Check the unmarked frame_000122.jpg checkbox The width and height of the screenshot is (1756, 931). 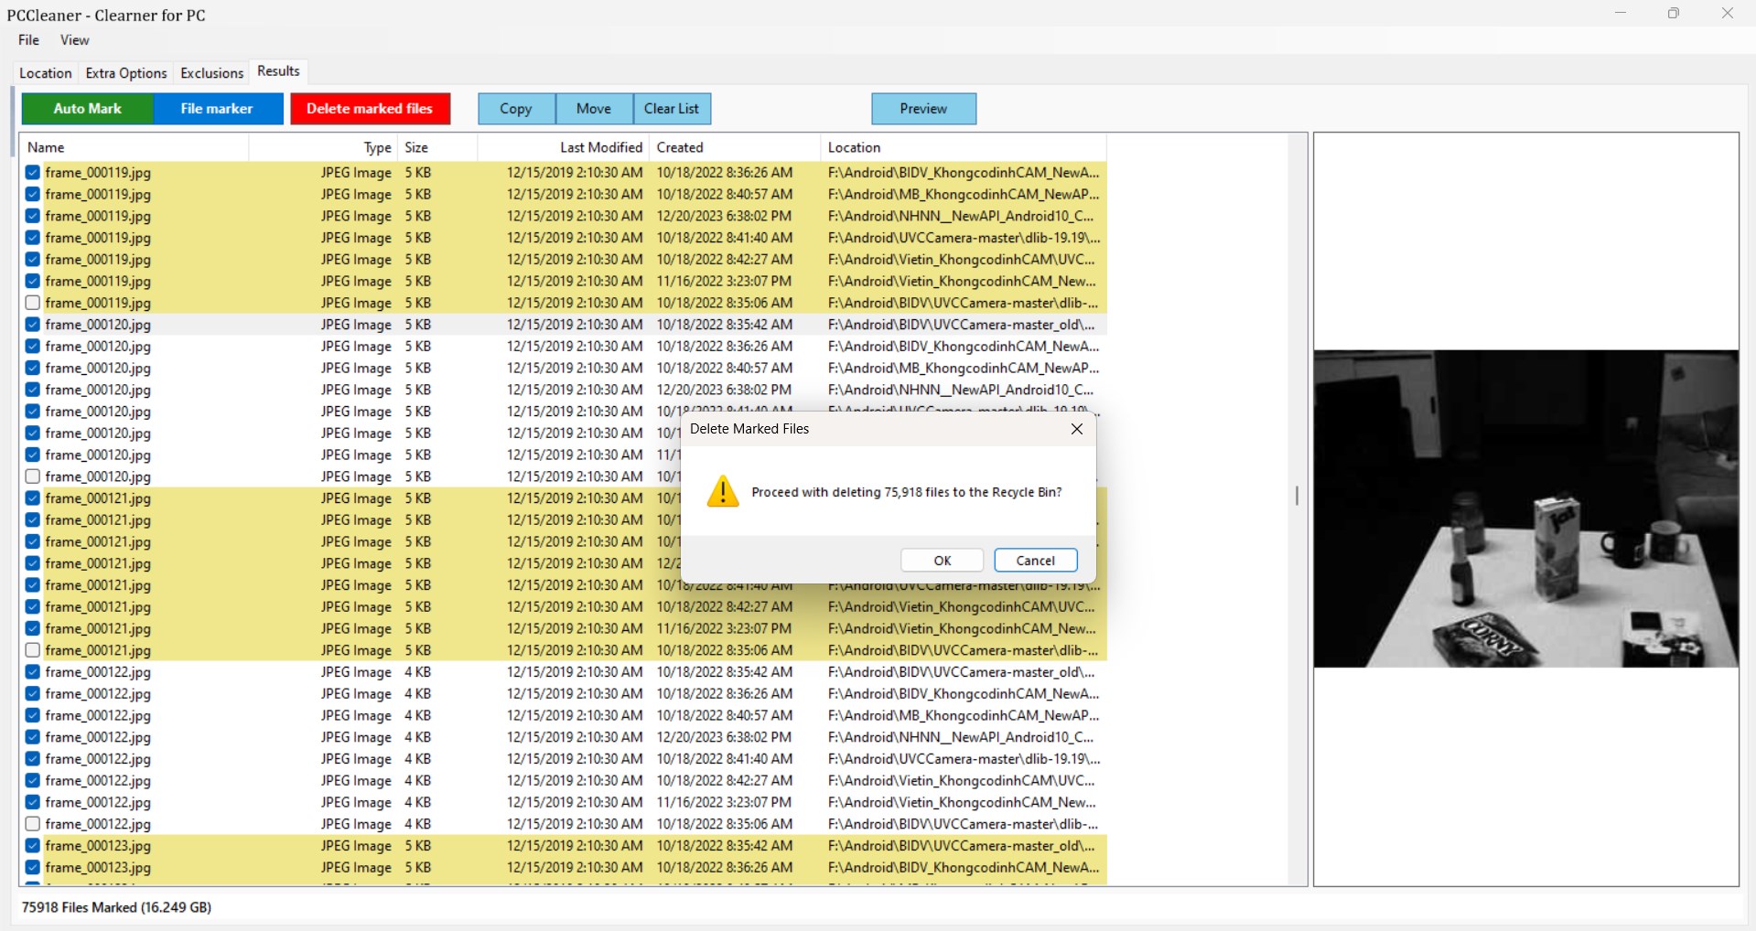click(33, 824)
